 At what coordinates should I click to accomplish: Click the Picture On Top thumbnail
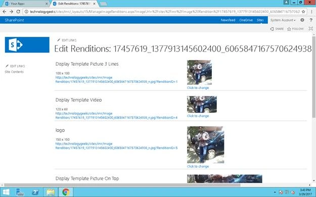pyautogui.click(x=224, y=179)
